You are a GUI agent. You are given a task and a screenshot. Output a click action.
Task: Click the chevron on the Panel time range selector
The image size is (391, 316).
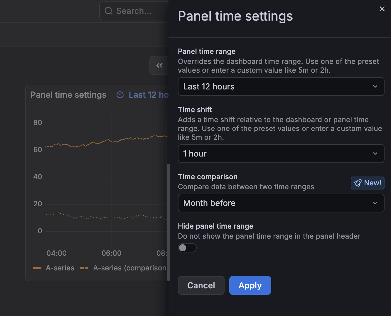click(x=375, y=87)
